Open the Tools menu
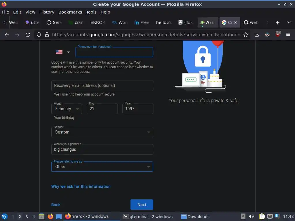The width and height of the screenshot is (295, 221). click(x=91, y=12)
